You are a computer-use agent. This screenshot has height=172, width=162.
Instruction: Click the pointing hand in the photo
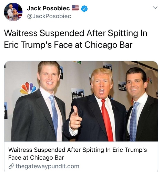tap(75, 117)
